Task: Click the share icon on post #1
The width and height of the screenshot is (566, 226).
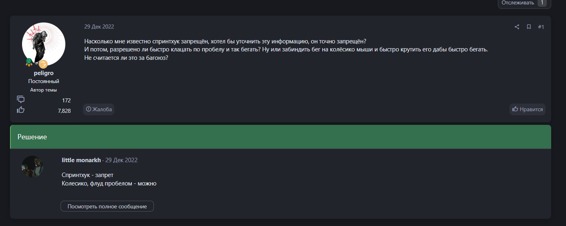Action: (x=517, y=27)
